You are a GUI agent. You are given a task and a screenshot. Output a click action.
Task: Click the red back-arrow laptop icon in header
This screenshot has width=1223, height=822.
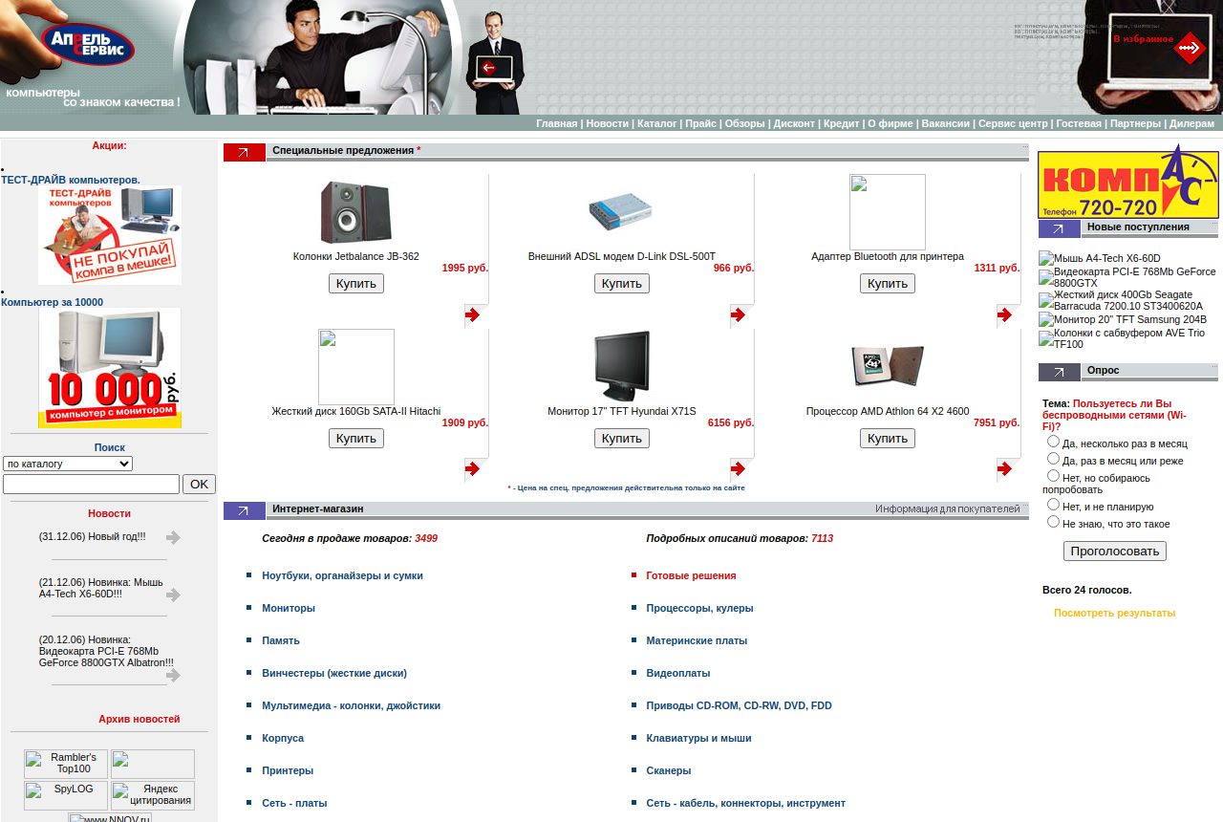tap(488, 68)
